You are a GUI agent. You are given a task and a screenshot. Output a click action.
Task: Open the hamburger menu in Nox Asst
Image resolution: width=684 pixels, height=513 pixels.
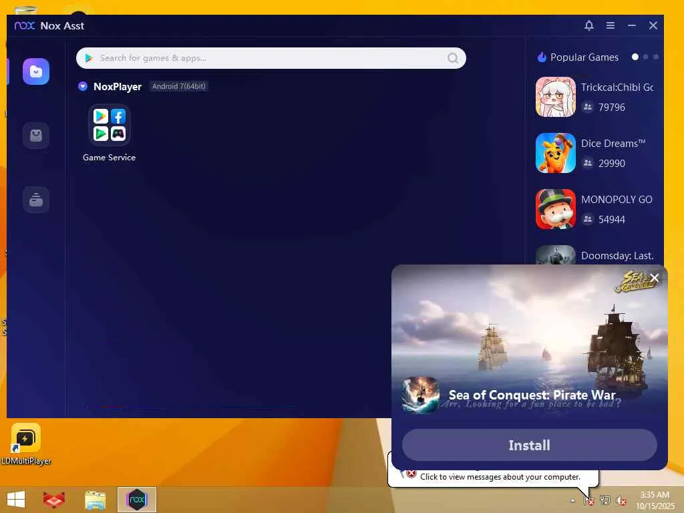pos(611,25)
